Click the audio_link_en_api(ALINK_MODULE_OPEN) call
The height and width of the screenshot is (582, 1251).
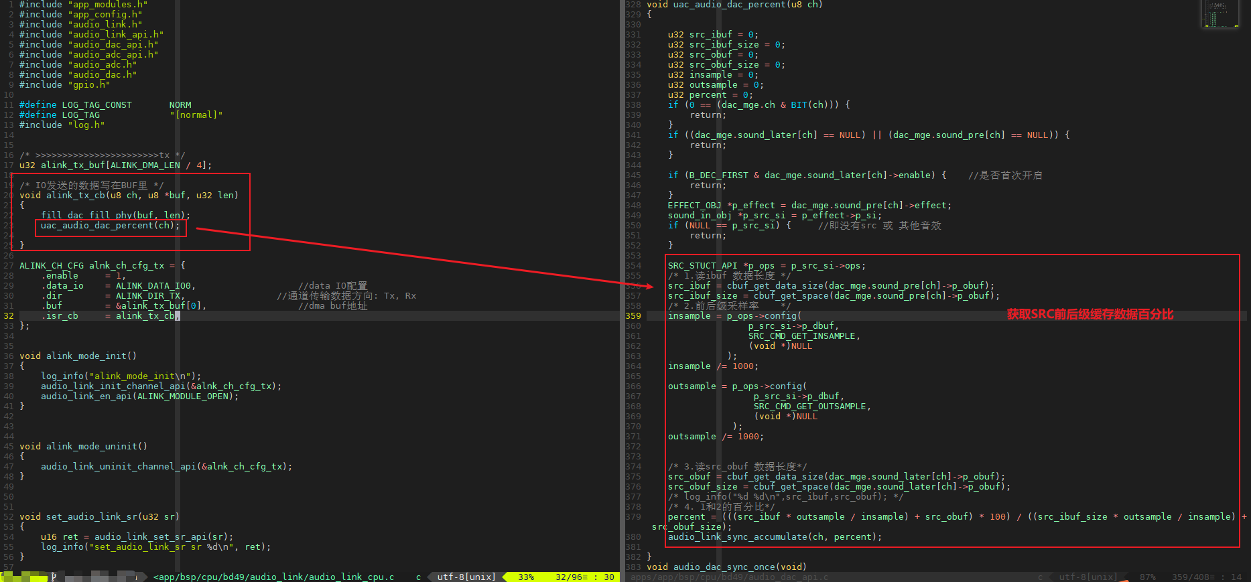(140, 396)
